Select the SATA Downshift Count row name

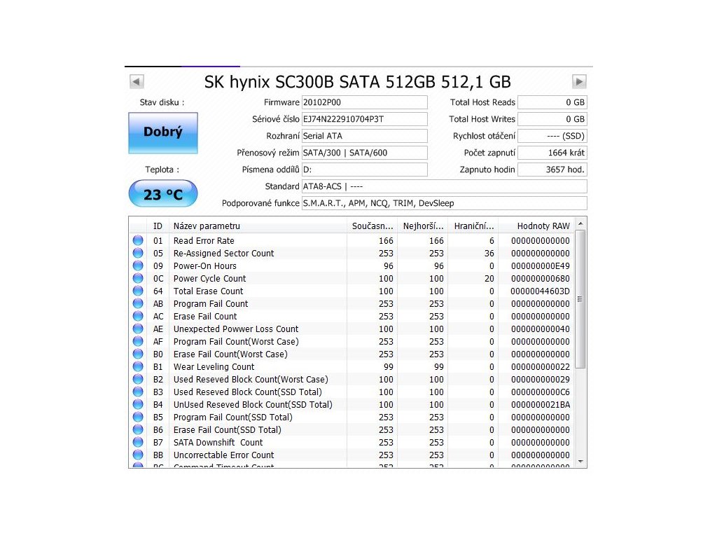pyautogui.click(x=218, y=443)
